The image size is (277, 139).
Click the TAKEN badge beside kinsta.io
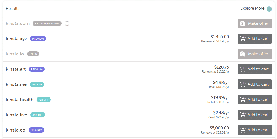pyautogui.click(x=33, y=54)
